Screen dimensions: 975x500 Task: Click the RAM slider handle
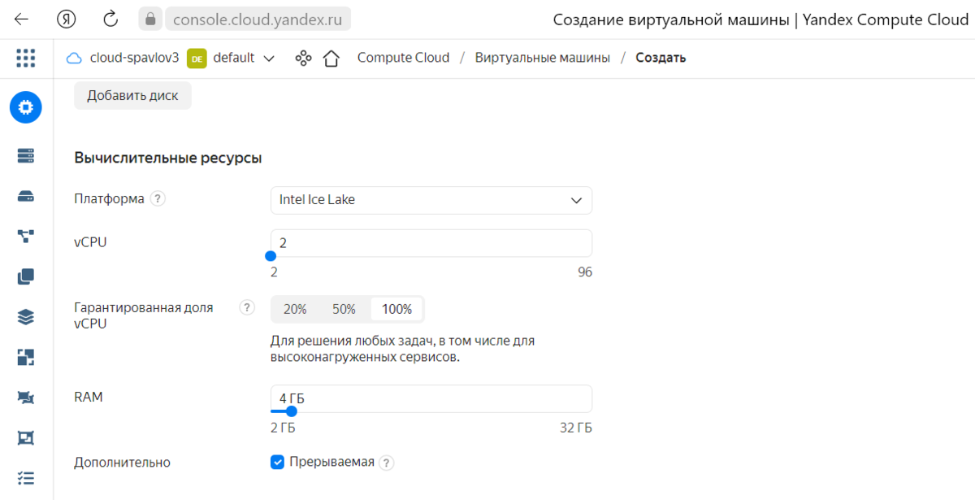point(292,411)
